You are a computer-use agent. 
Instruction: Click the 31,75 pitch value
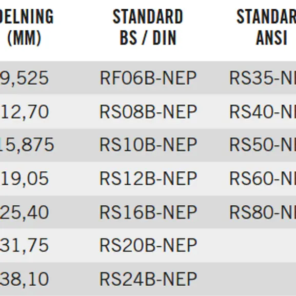[24, 246]
